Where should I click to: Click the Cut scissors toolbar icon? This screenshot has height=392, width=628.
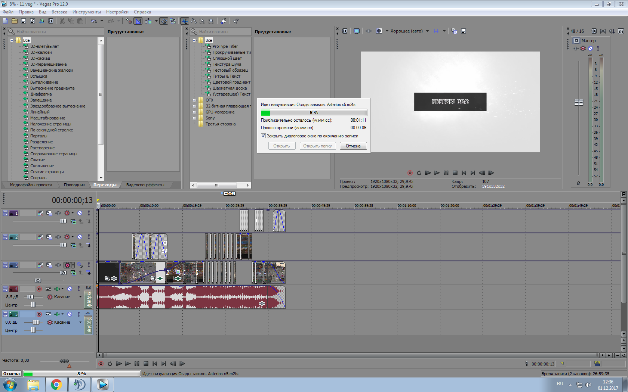tap(62, 21)
